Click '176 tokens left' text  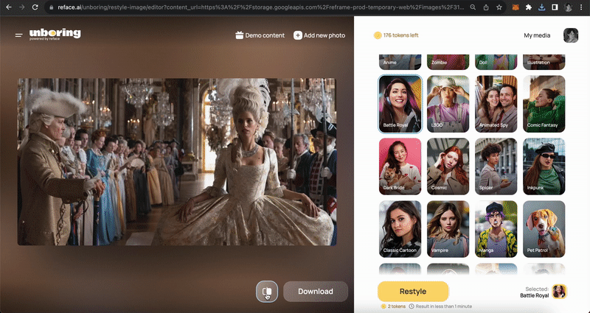click(x=400, y=35)
